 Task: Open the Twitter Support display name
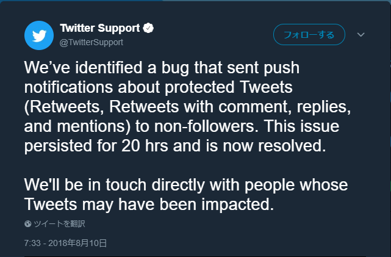[100, 28]
